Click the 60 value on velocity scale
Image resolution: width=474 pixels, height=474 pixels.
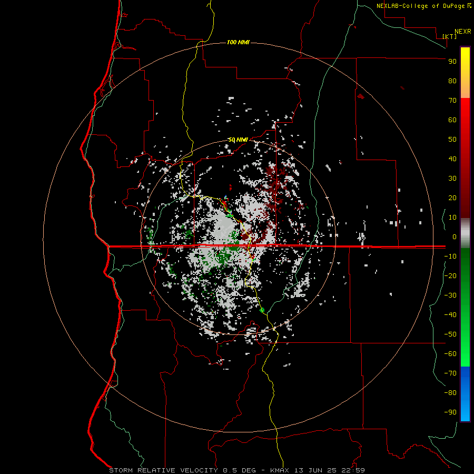(452, 120)
